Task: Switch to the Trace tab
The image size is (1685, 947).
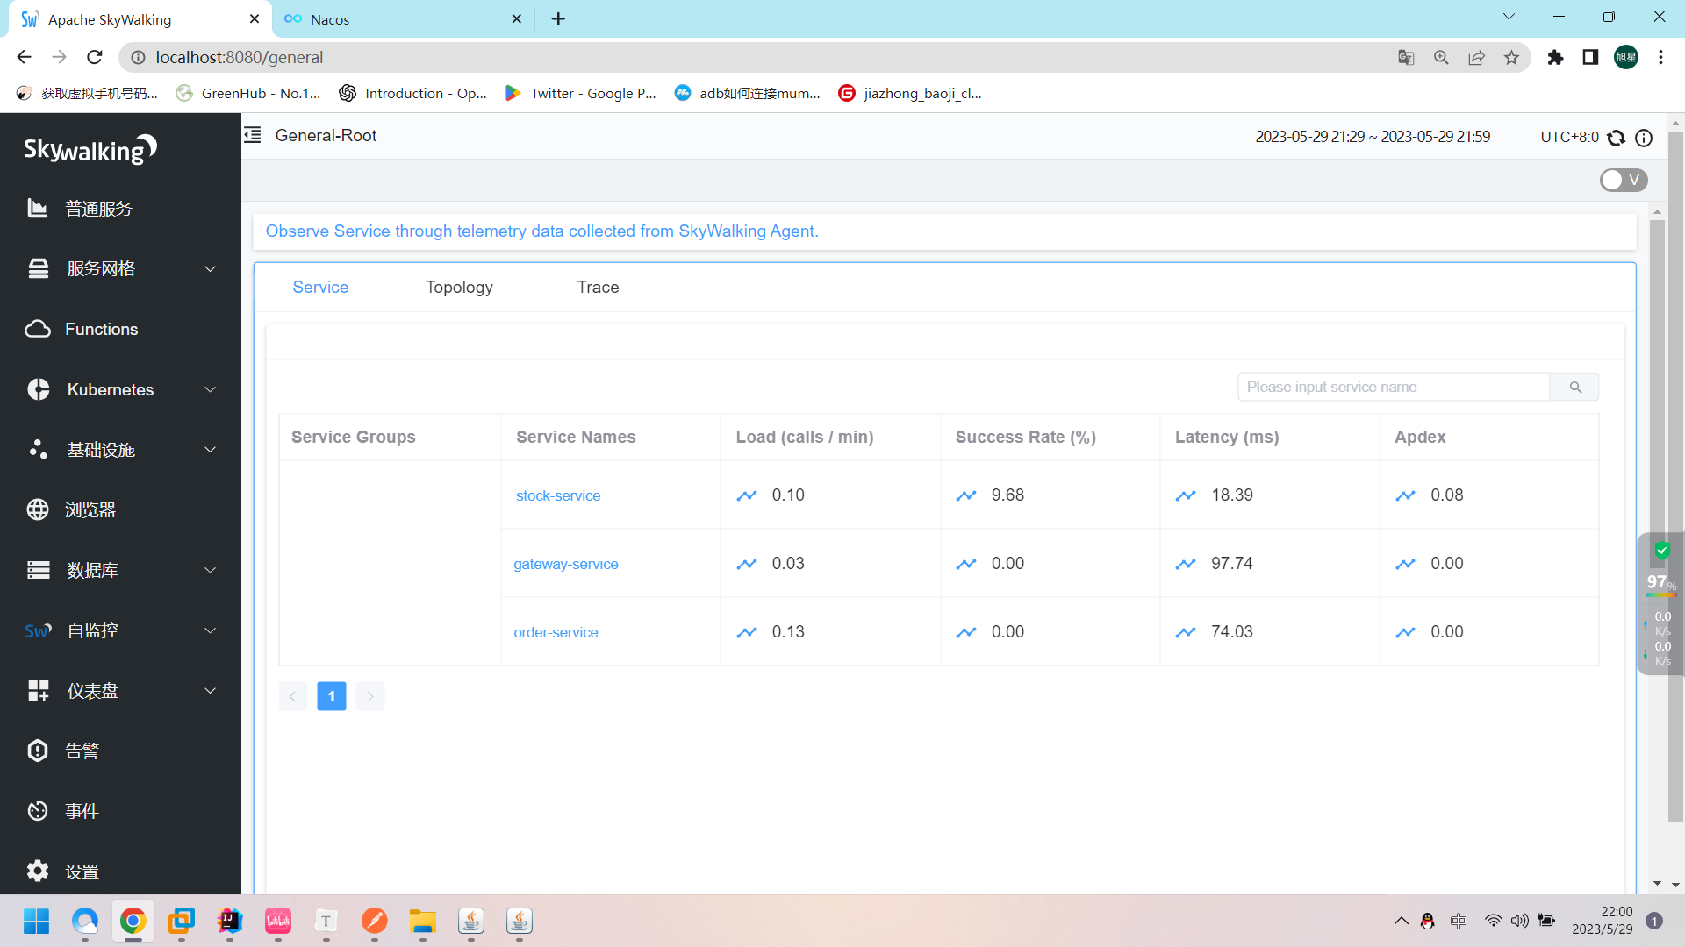Action: coord(598,288)
